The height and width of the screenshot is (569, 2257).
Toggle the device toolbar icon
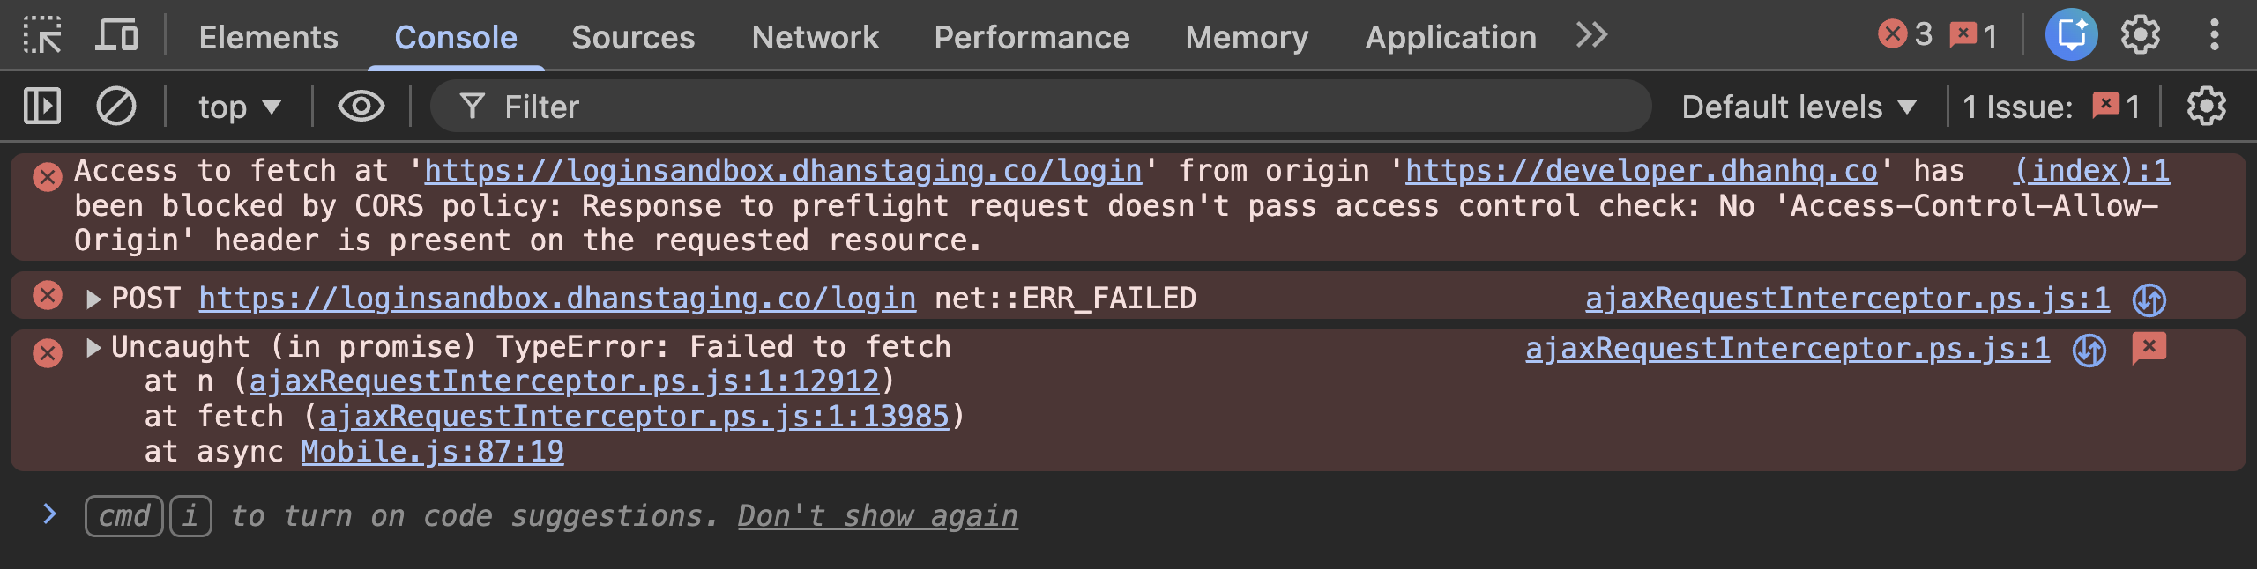(x=116, y=36)
